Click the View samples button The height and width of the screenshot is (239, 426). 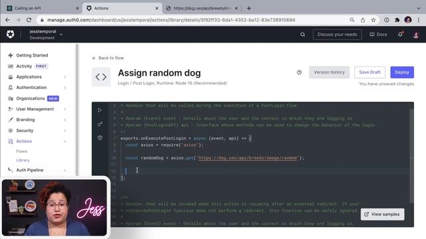coord(382,214)
